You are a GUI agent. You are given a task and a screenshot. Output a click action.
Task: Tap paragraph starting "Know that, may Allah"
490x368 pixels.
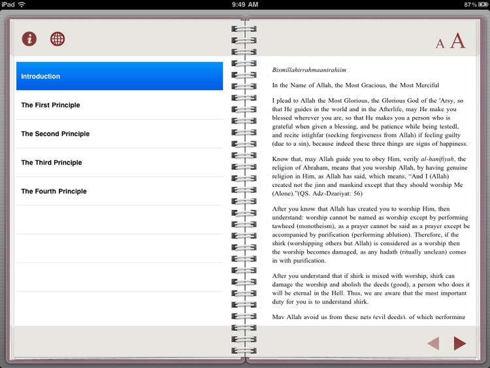[x=370, y=176]
